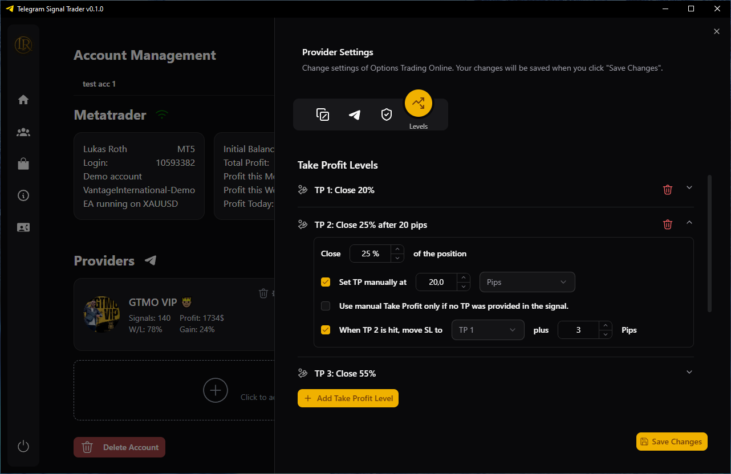Viewport: 731px width, 474px height.
Task: Click the LR logo in sidebar
Action: click(x=23, y=44)
